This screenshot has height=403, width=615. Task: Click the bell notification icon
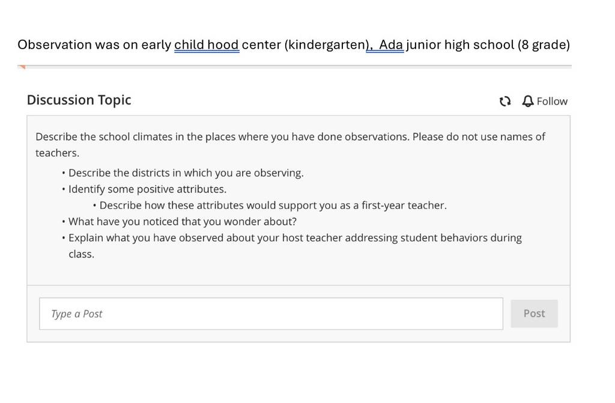(527, 102)
